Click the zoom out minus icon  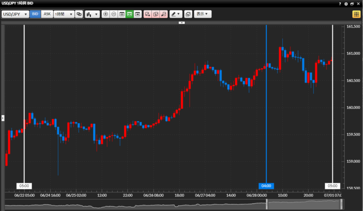[x=113, y=14]
